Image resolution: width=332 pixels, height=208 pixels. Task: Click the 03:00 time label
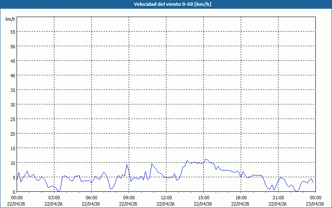pyautogui.click(x=54, y=198)
